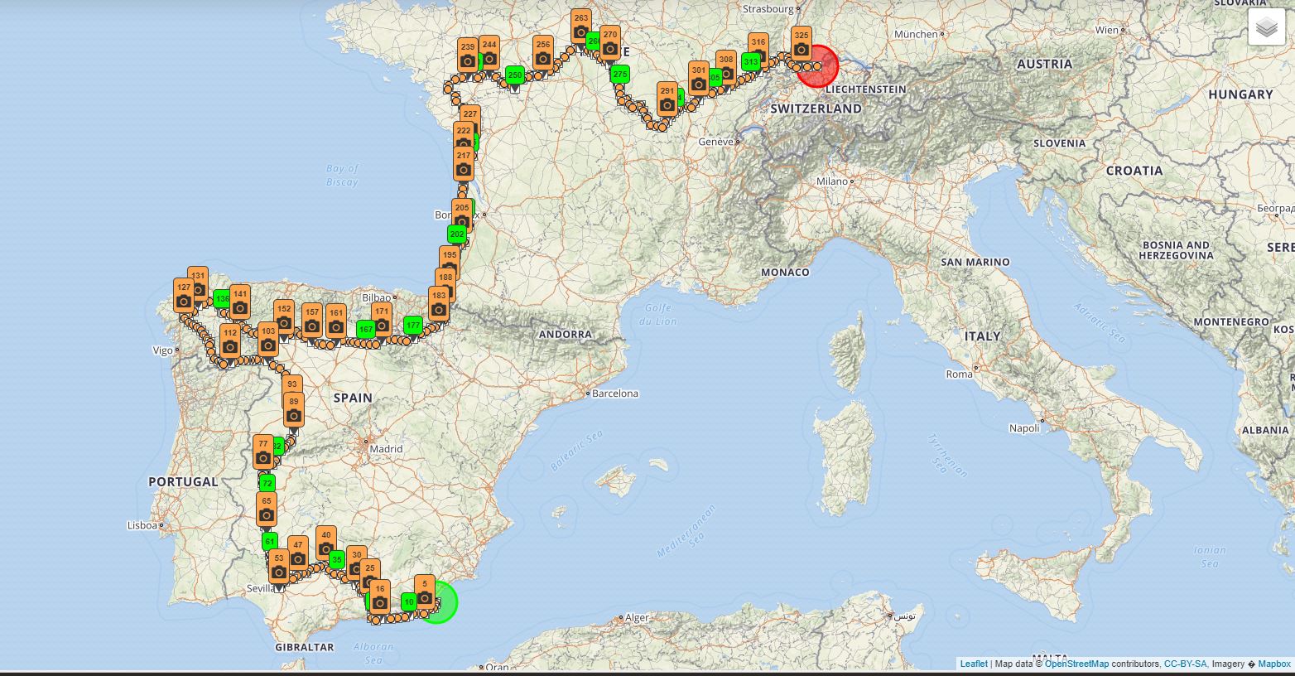This screenshot has height=676, width=1295.
Task: Click the green route start circle
Action: point(438,602)
